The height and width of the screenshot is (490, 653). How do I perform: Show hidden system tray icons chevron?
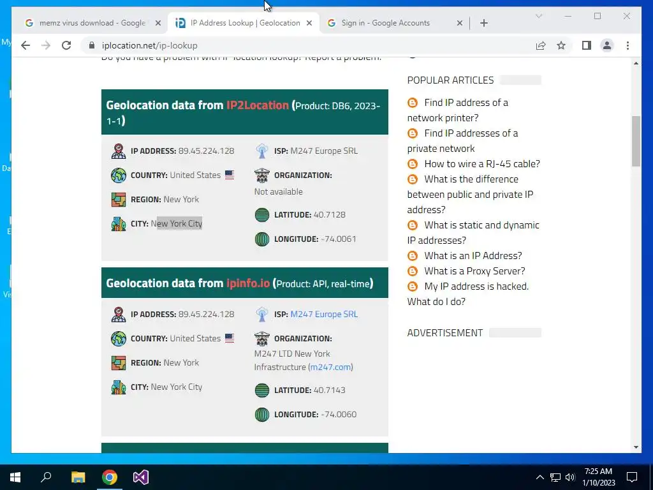[539, 477]
